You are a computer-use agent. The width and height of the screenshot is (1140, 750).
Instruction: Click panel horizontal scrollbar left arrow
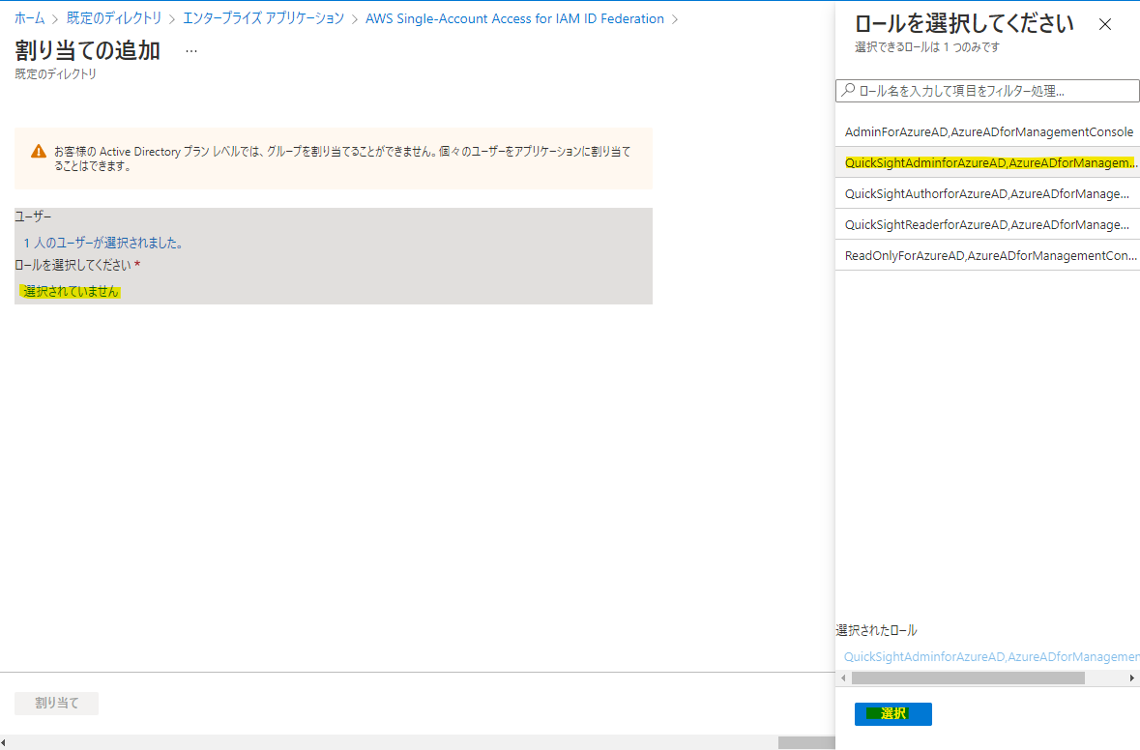pos(842,678)
